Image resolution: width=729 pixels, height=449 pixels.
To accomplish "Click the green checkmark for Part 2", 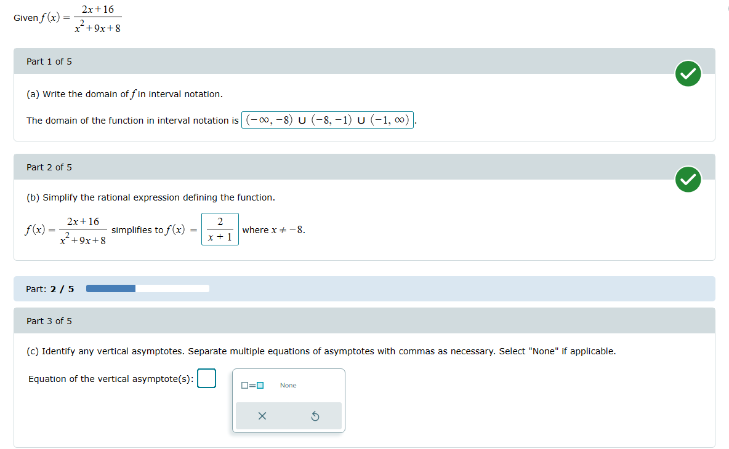I will pos(688,180).
